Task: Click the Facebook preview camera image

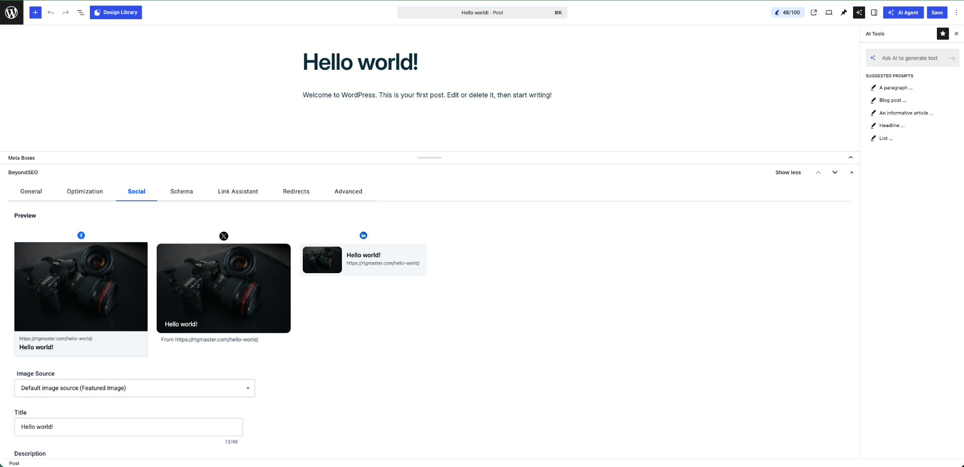Action: tap(81, 287)
